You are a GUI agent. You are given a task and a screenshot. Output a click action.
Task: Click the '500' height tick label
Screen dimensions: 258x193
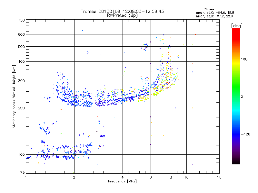coord(21,47)
